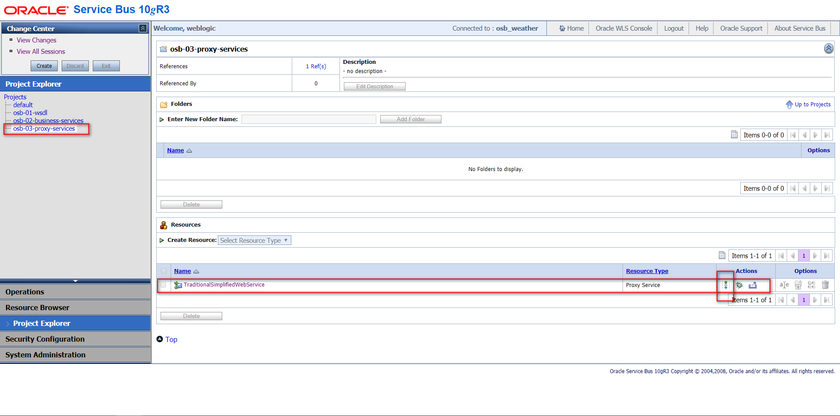This screenshot has width=840, height=416.
Task: Go to first page above Resources table
Action: 781,256
